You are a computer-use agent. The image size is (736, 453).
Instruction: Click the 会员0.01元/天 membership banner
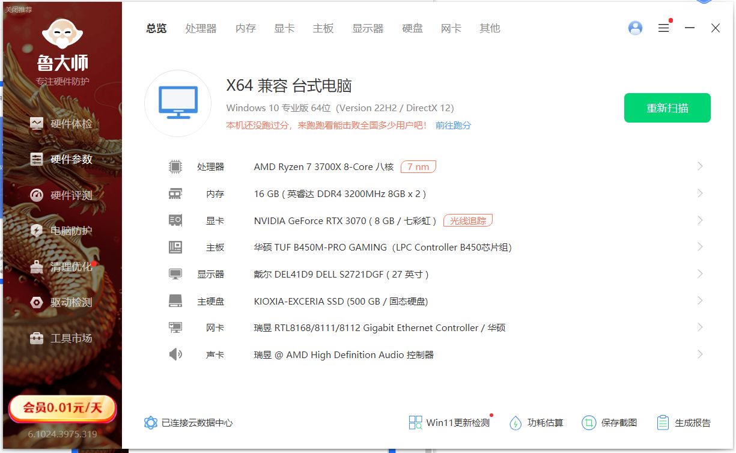62,407
